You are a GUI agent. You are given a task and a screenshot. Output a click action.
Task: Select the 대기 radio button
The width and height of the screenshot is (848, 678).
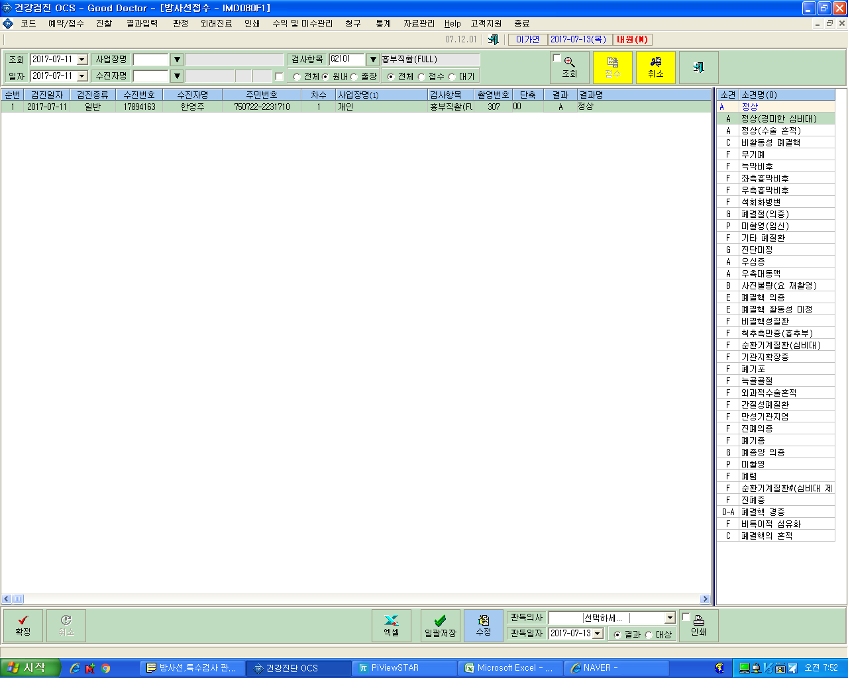click(x=452, y=77)
